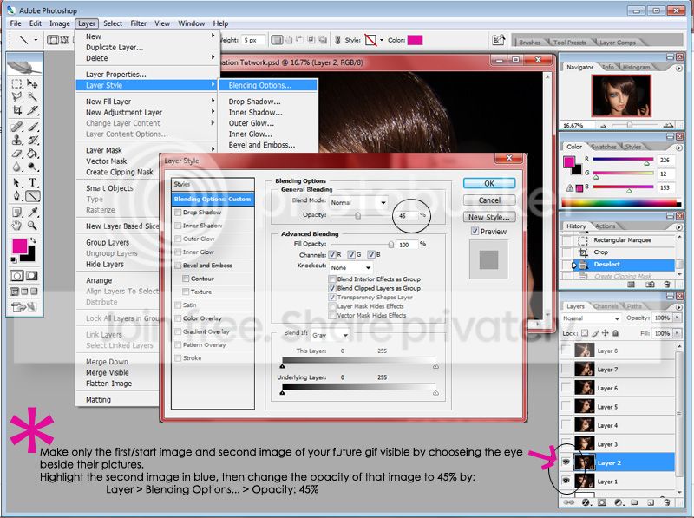Screen dimensions: 694x518
Task: Expand Layers panel Opacity arrow
Action: (x=677, y=318)
